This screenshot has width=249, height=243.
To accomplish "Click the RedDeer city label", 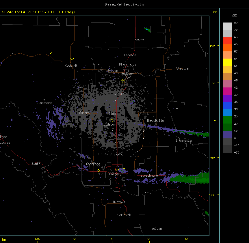I will pyautogui.click(x=127, y=74).
